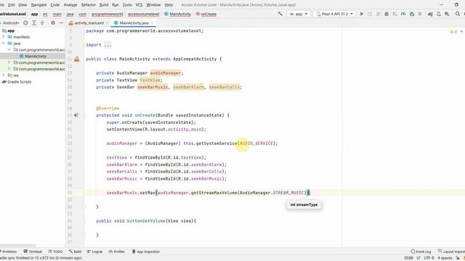Open the Pixel 4 API 31 2 device dropdown
Screen dimensions: 465x261
(x=334, y=14)
